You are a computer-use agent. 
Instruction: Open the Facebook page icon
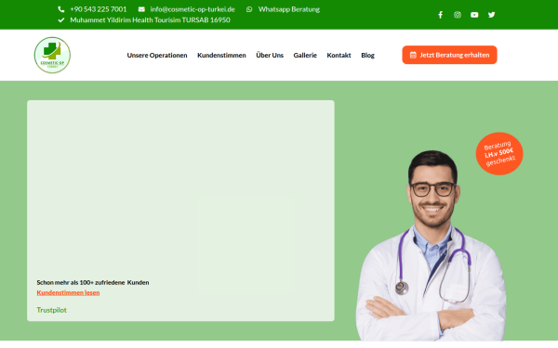(x=440, y=15)
